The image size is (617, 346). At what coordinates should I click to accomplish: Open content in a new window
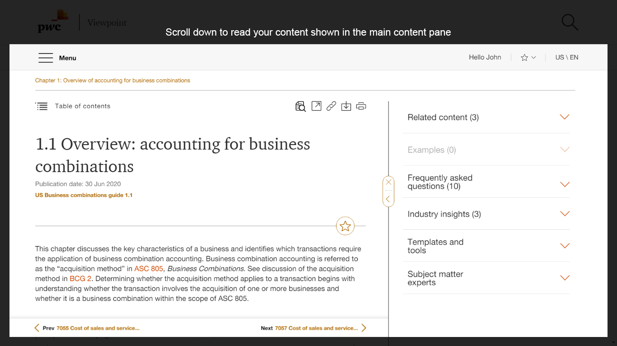coord(316,106)
